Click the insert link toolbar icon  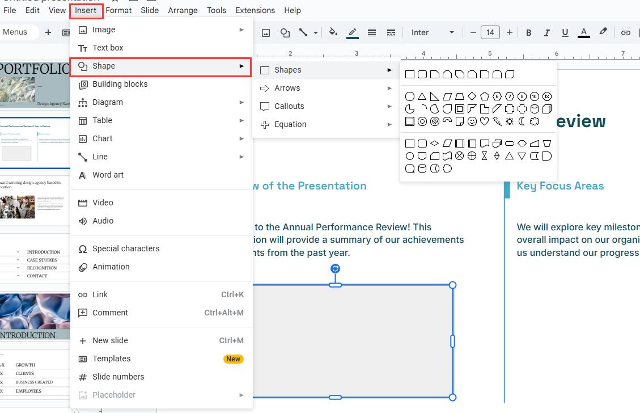point(625,33)
